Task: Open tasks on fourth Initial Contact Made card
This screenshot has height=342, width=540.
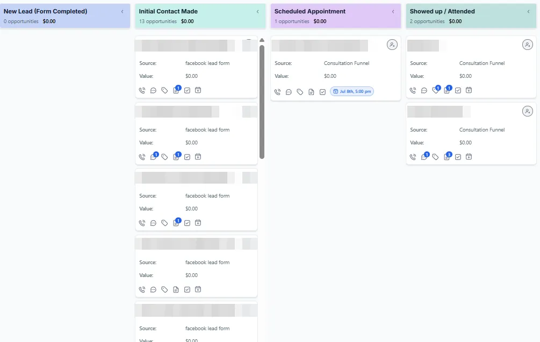Action: [x=187, y=290]
